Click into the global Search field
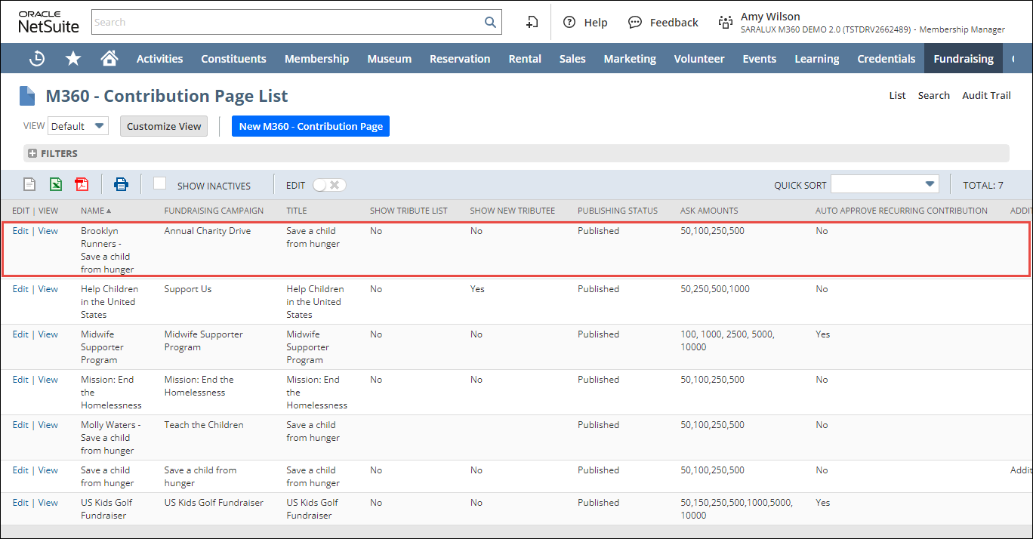The image size is (1033, 539). click(x=287, y=23)
